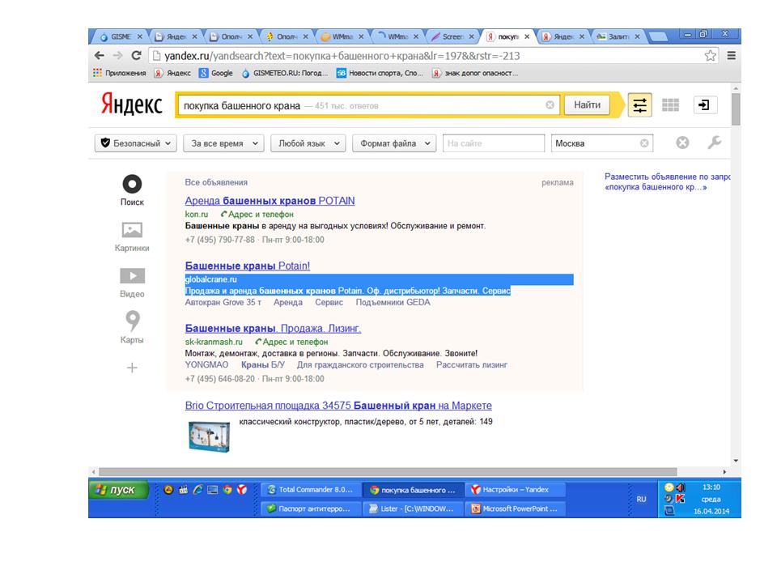This screenshot has height=583, width=777.
Task: Reload the page with refresh icon
Action: (x=136, y=56)
